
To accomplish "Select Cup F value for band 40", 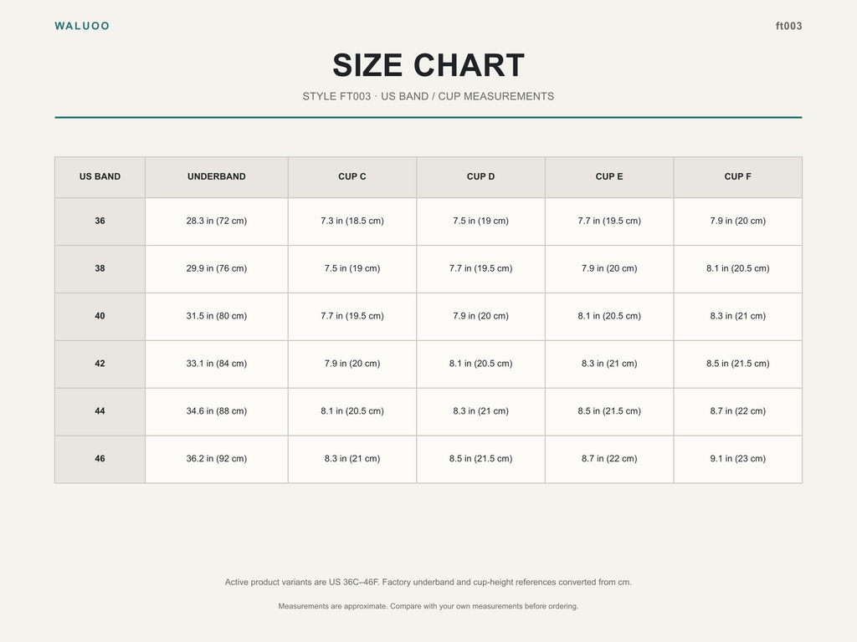I will [x=738, y=316].
